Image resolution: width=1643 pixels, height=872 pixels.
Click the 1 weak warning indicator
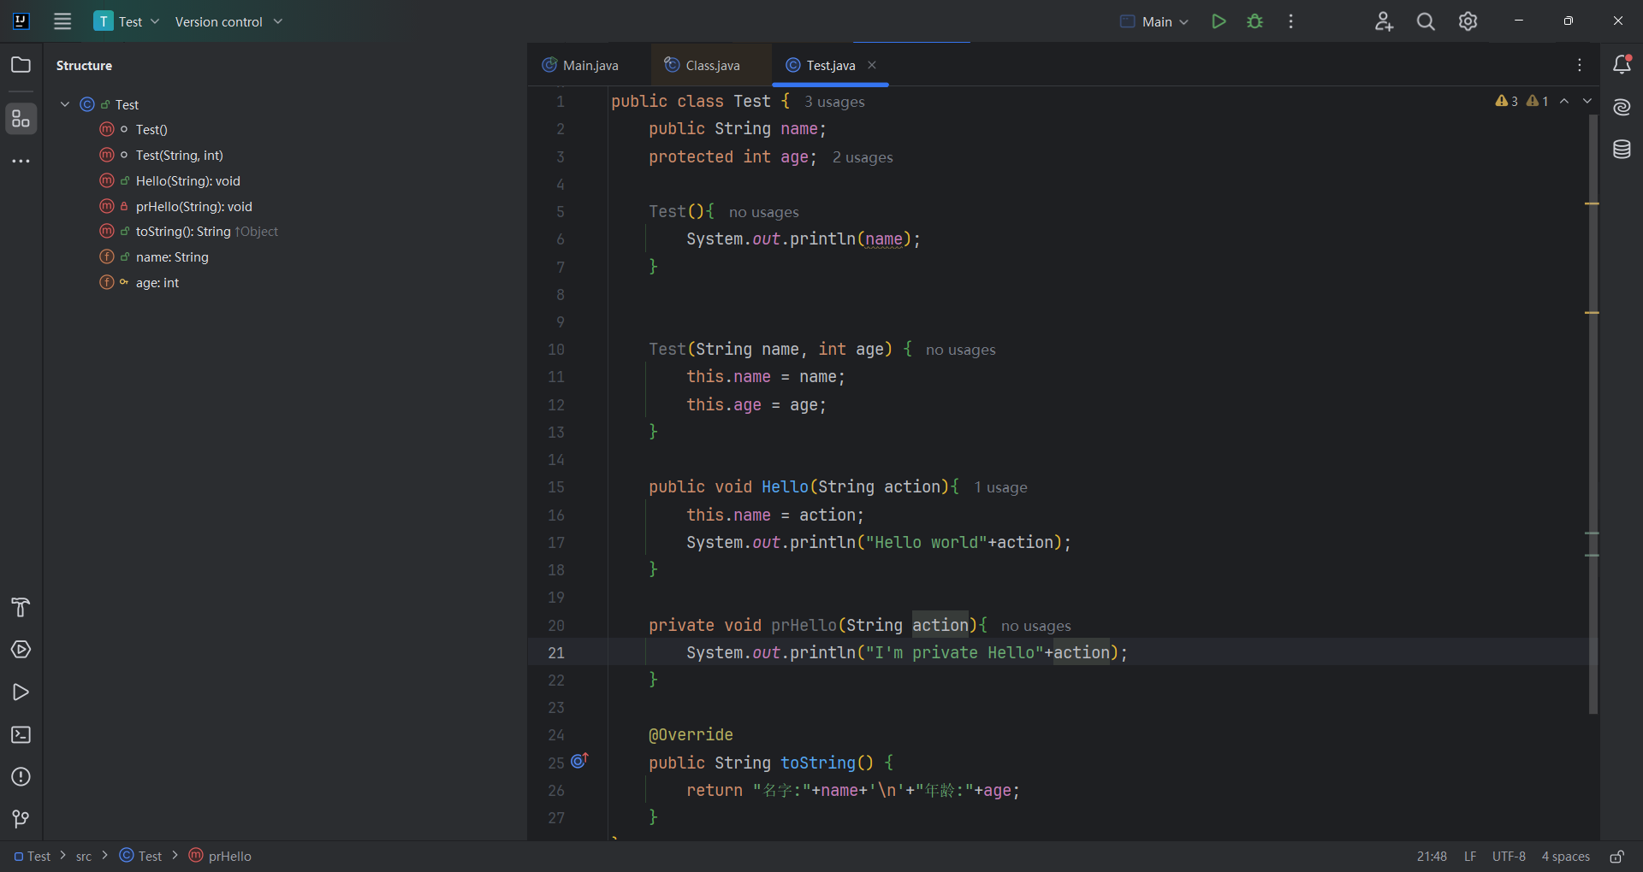point(1538,101)
